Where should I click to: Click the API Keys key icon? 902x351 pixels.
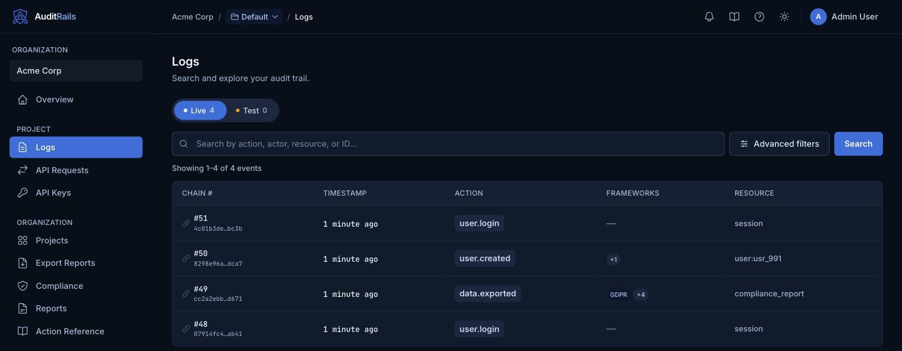[x=22, y=193]
